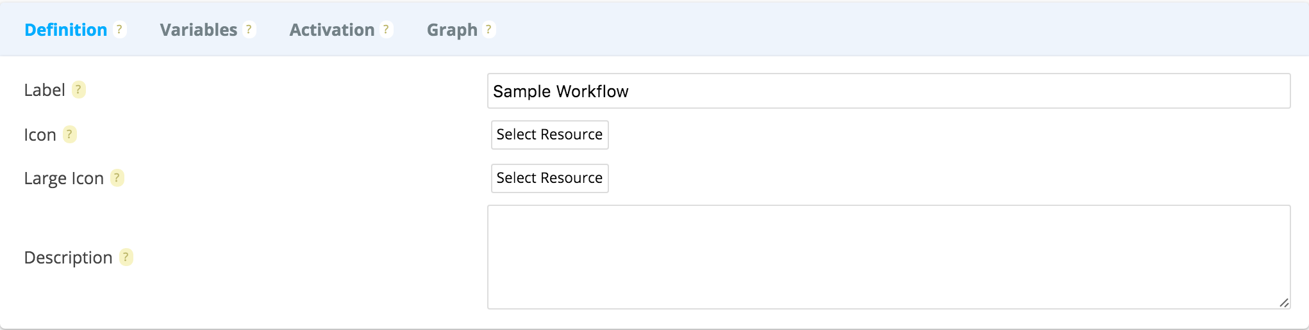The width and height of the screenshot is (1309, 330).
Task: Click the Large Icon field label text
Action: (64, 178)
